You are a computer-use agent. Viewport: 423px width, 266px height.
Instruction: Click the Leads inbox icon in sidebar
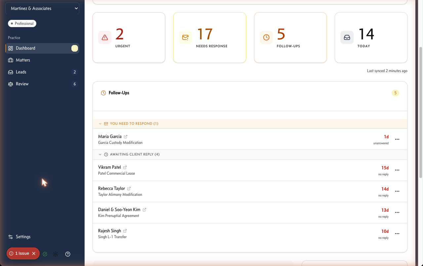click(x=11, y=72)
